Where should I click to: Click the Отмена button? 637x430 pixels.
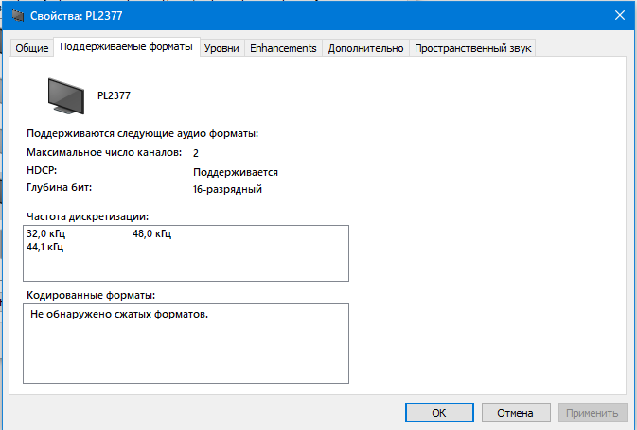click(516, 413)
